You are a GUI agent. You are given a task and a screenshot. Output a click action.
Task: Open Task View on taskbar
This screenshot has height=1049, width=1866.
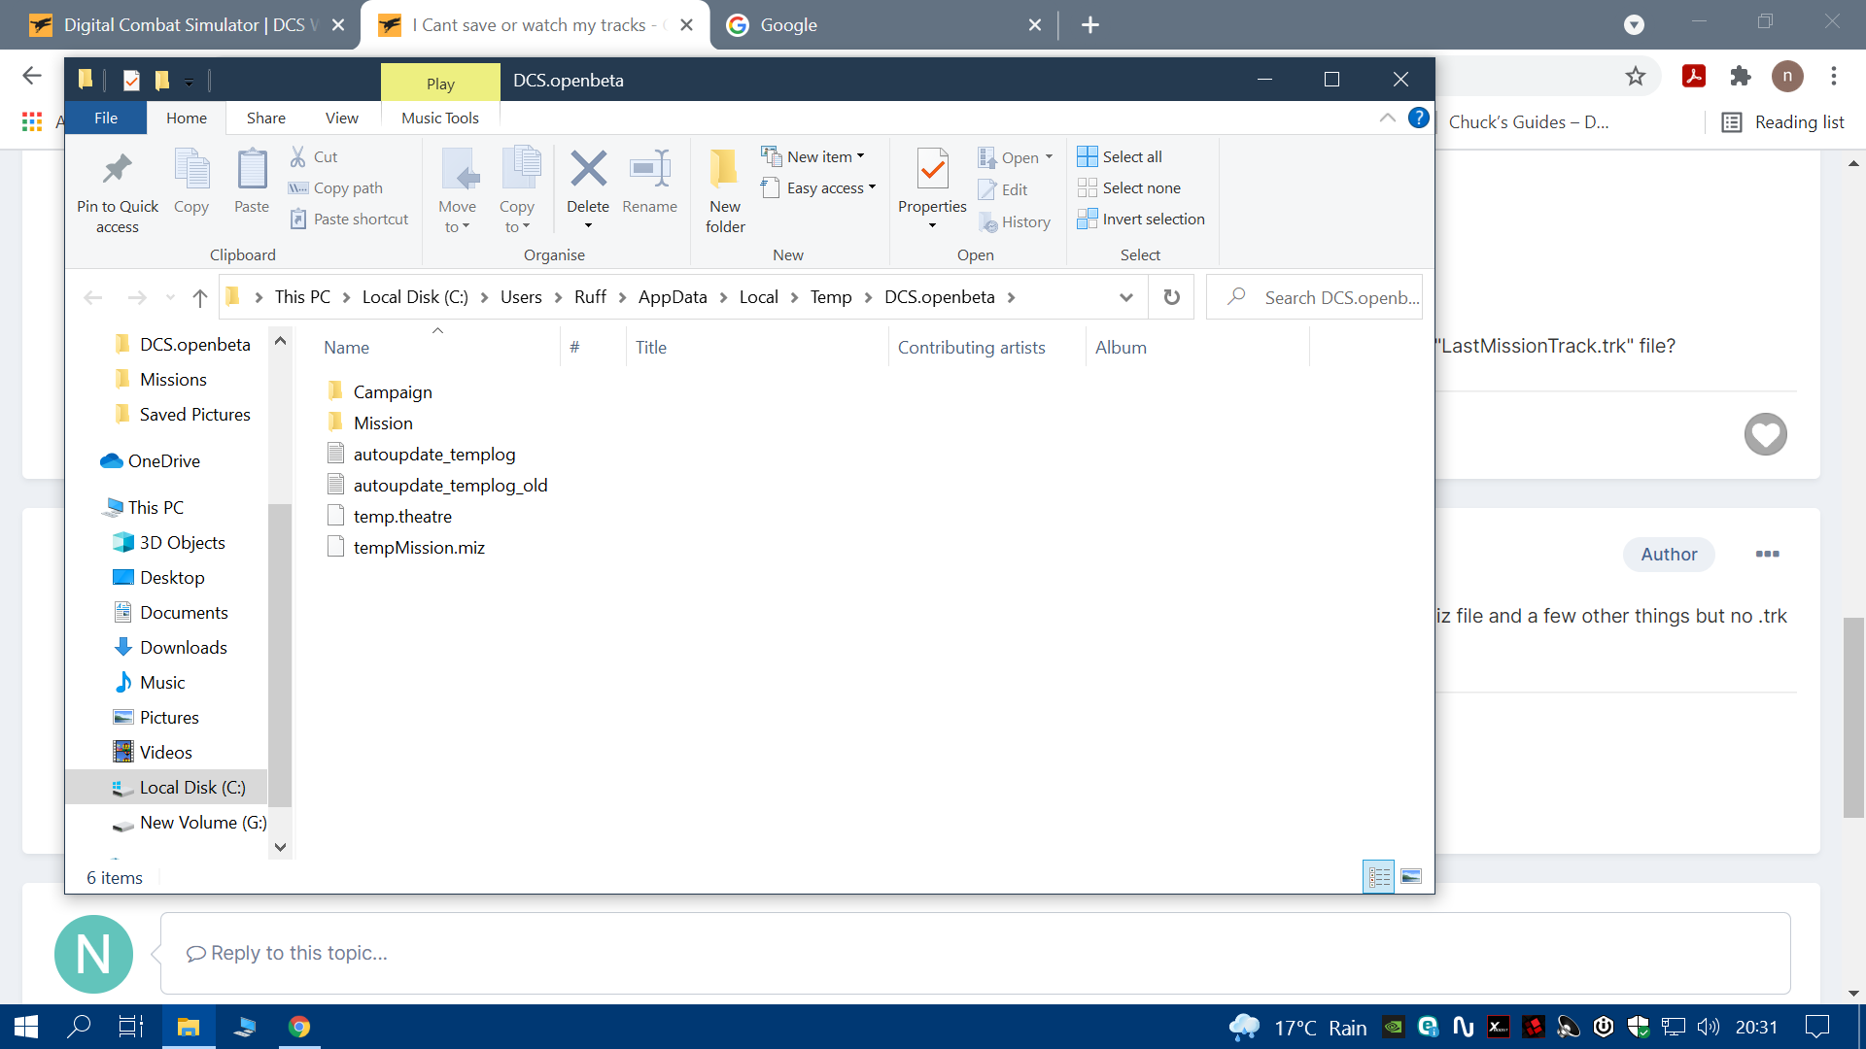click(131, 1027)
